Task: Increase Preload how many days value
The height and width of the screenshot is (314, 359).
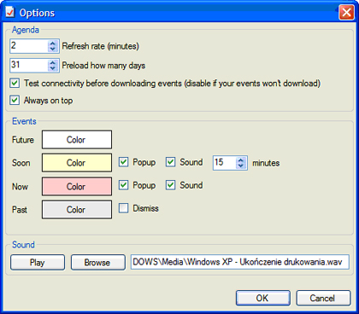Action: (x=53, y=62)
